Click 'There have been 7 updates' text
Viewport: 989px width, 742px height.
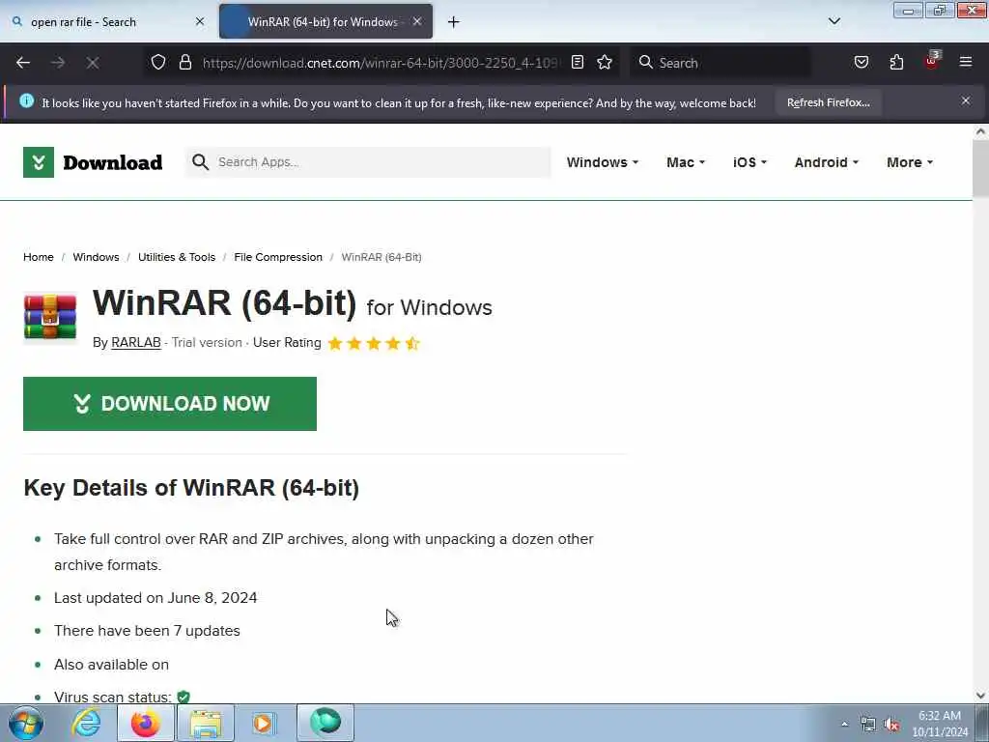point(147,630)
